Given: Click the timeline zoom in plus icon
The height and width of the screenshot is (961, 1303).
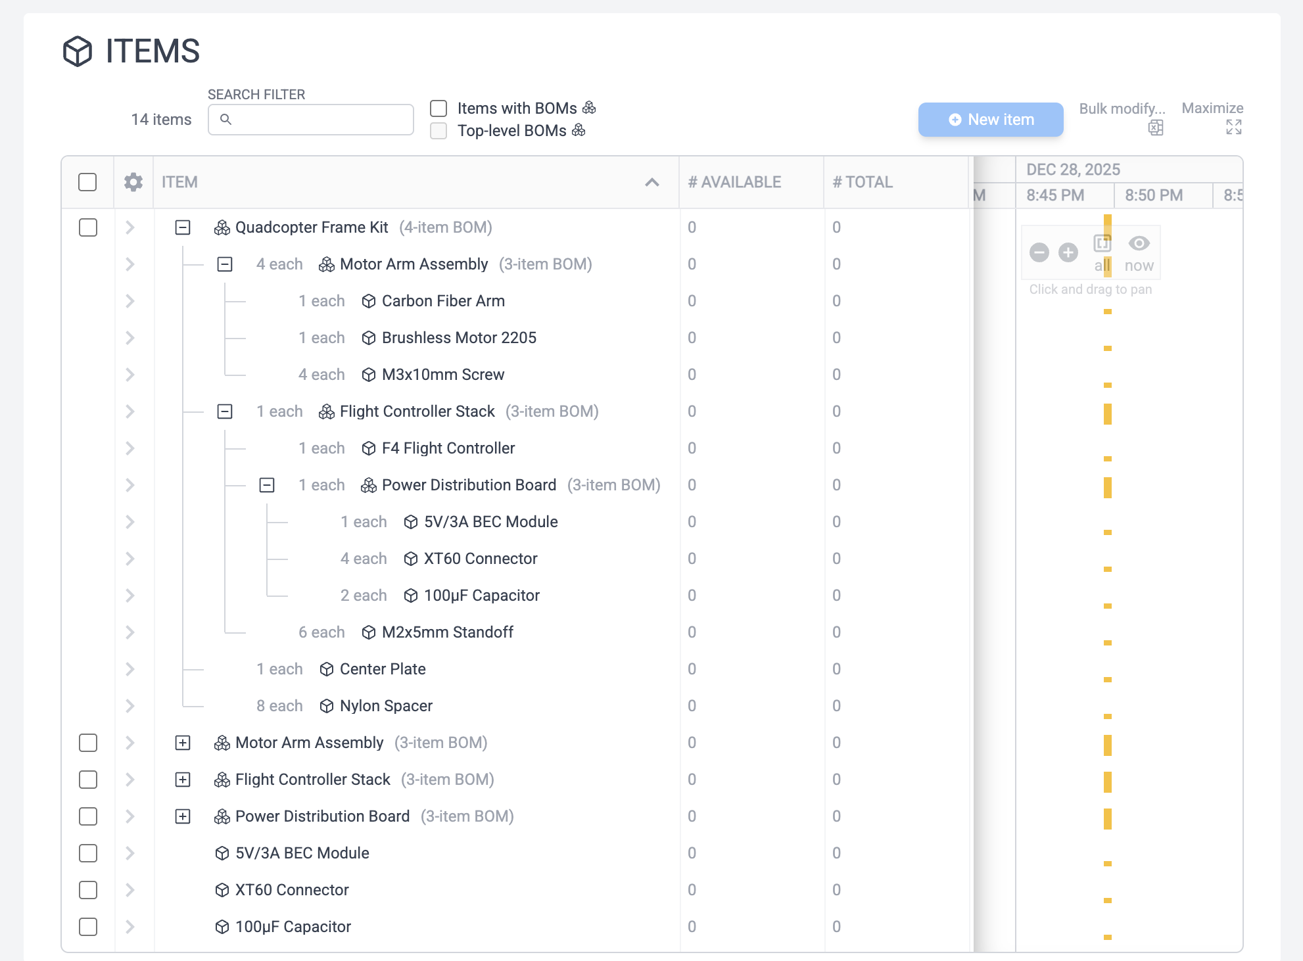Looking at the screenshot, I should click(x=1068, y=252).
